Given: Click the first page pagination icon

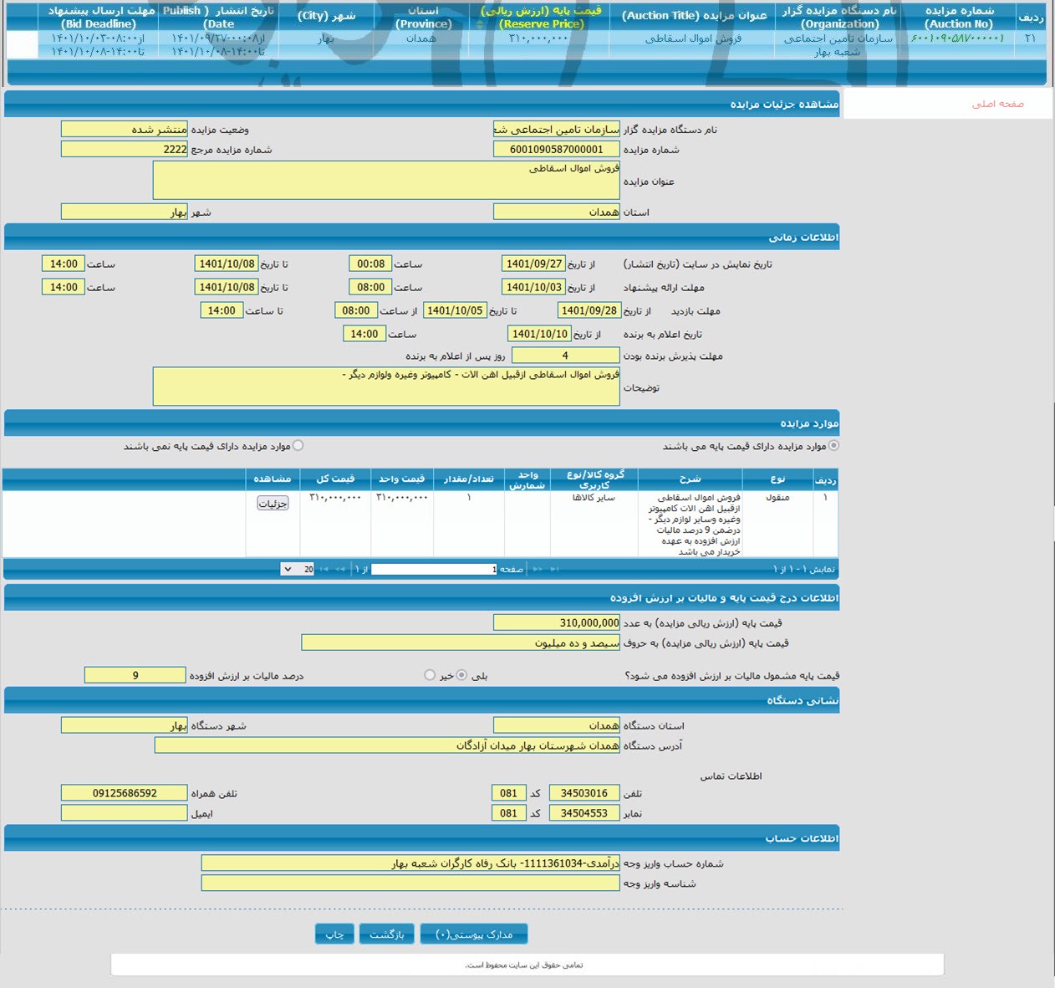Looking at the screenshot, I should pyautogui.click(x=553, y=570).
